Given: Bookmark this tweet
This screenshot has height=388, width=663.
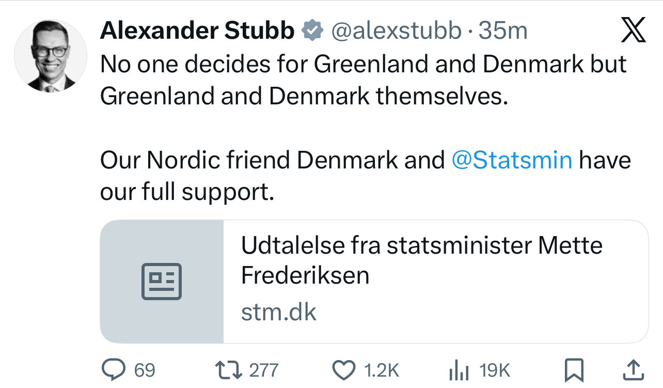Looking at the screenshot, I should [x=574, y=370].
